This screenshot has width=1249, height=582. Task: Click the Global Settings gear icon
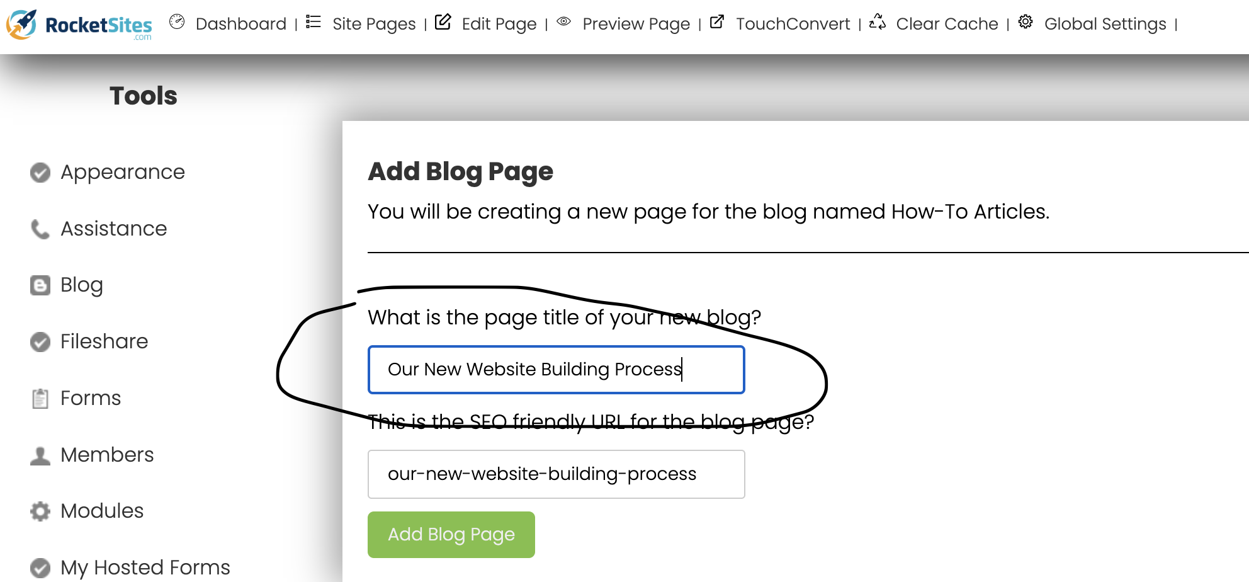(x=1026, y=22)
